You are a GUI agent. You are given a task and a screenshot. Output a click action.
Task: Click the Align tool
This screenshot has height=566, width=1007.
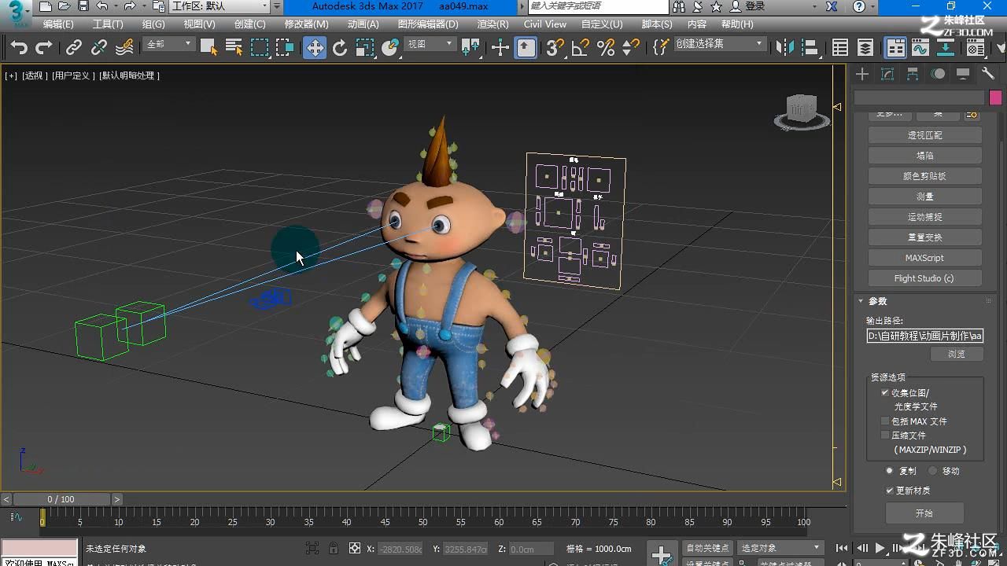(810, 48)
